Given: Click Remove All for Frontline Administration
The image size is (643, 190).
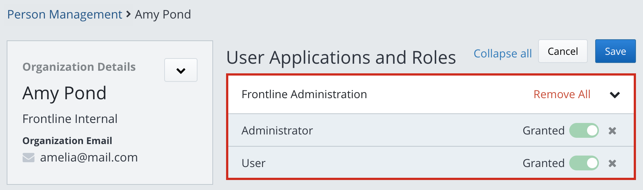Looking at the screenshot, I should [561, 94].
